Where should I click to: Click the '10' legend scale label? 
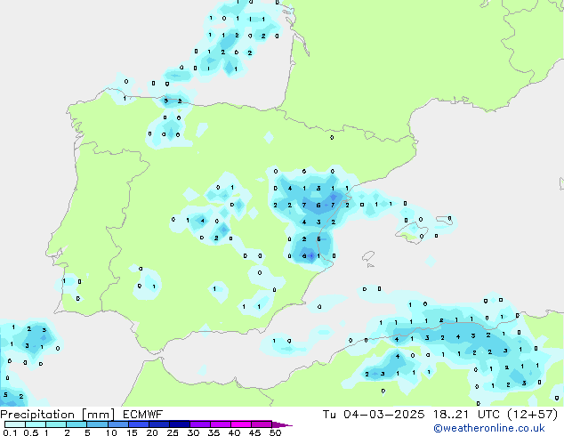111,432
